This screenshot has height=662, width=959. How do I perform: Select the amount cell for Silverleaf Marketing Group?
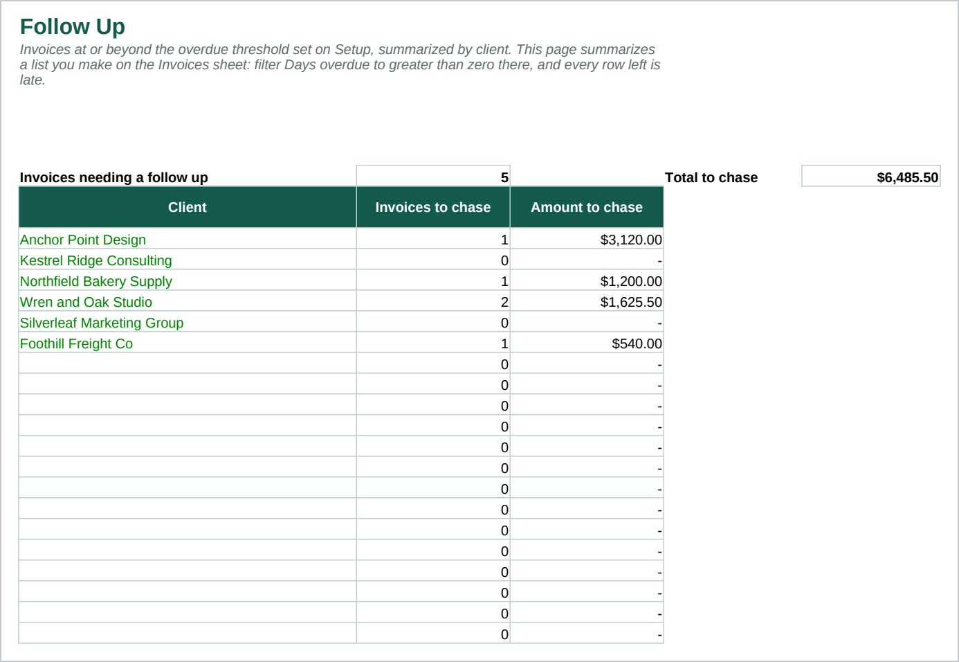587,322
